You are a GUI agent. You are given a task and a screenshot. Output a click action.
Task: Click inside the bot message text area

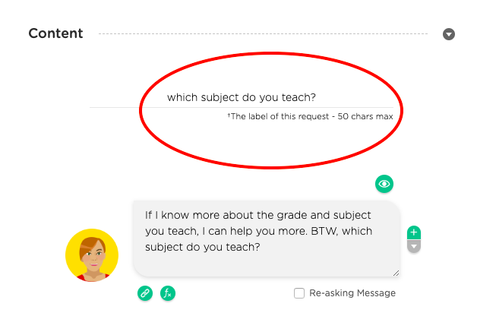tap(266, 239)
